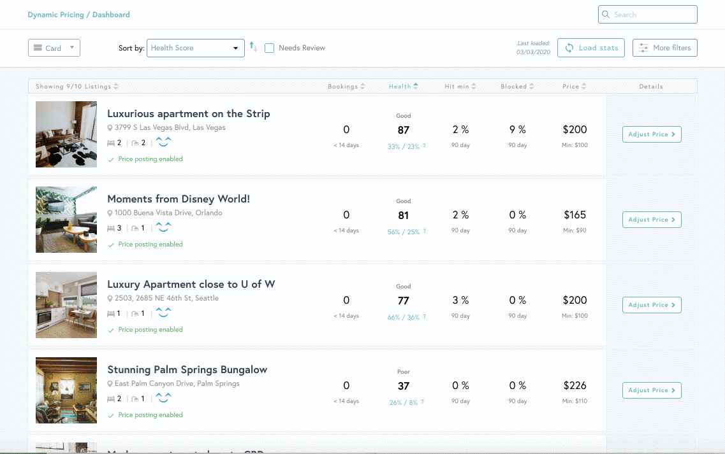Adjust Price for Luxurious apartment on the Strip
Image resolution: width=725 pixels, height=454 pixels.
[x=652, y=134]
